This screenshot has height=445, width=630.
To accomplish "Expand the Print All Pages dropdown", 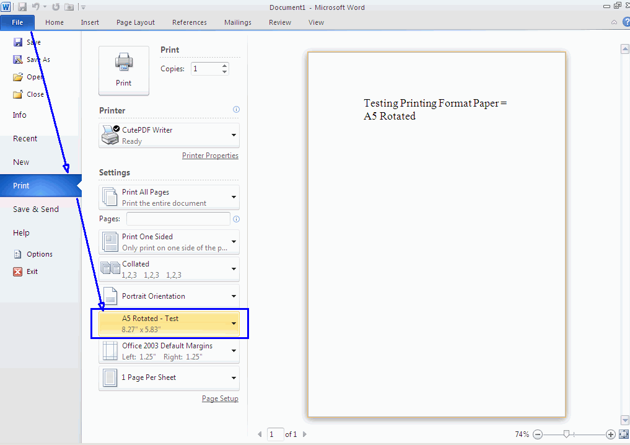I will (x=234, y=196).
